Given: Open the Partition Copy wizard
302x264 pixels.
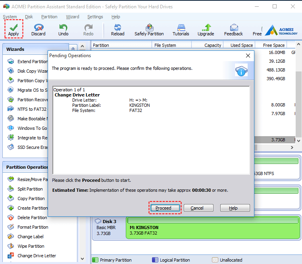Looking at the screenshot, I should [27, 81].
